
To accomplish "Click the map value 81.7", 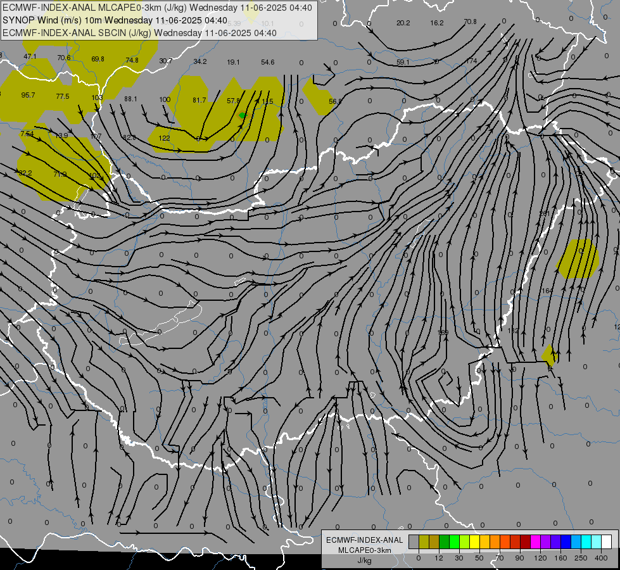I will click(199, 100).
